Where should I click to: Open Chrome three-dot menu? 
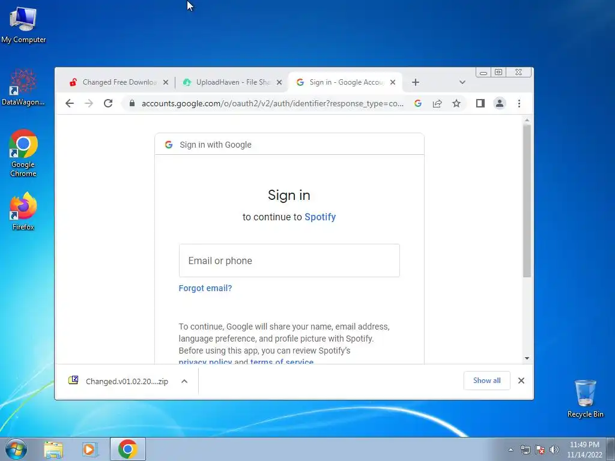coord(519,103)
